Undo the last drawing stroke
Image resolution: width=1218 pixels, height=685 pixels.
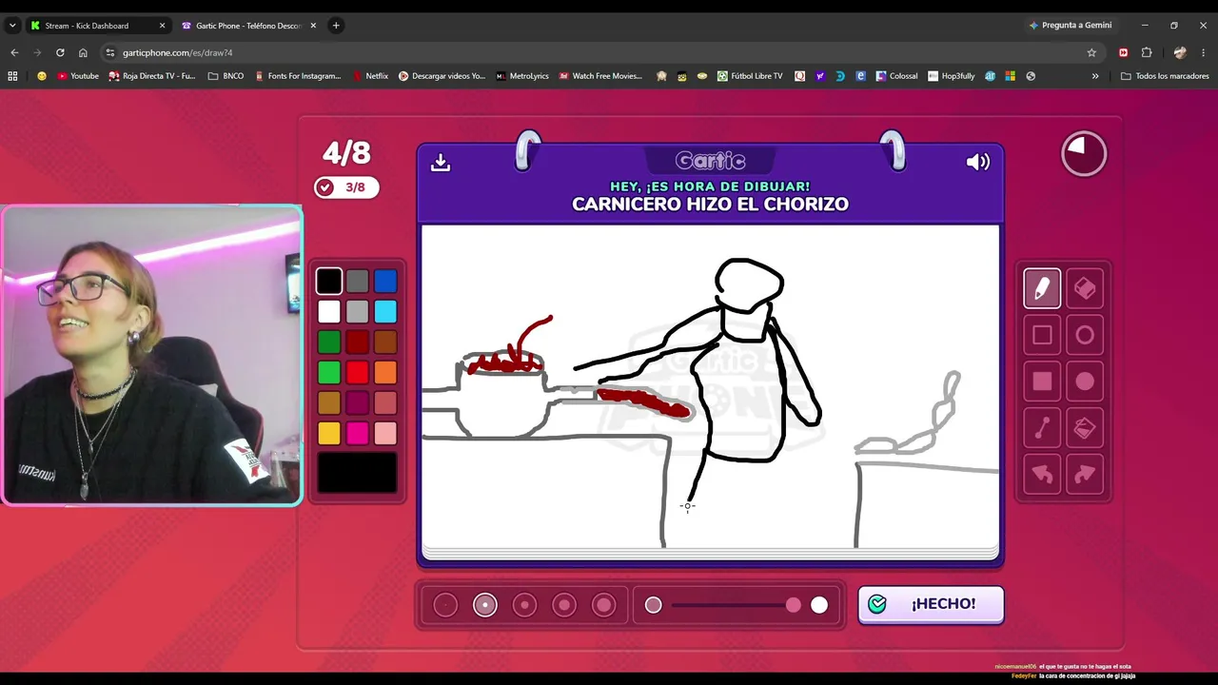(1042, 475)
